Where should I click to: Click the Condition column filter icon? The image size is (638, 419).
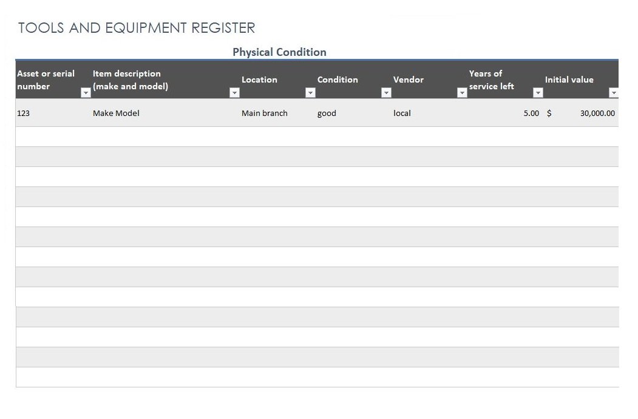click(x=386, y=92)
